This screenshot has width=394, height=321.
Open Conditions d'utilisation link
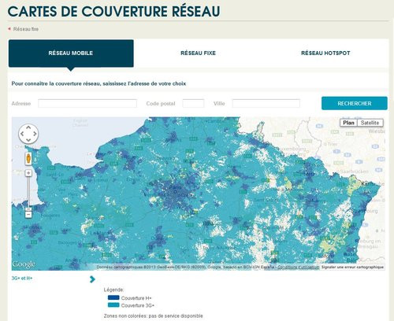[299, 267]
